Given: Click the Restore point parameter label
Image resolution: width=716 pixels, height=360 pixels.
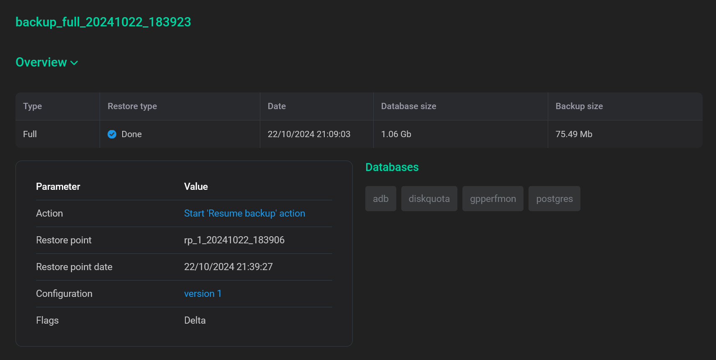Looking at the screenshot, I should 64,240.
